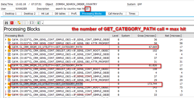Select O:223 IF_GENIL_OBJ_ATTR_PROPERT row text
Viewport: 194px width, 98px height.
tap(61, 43)
